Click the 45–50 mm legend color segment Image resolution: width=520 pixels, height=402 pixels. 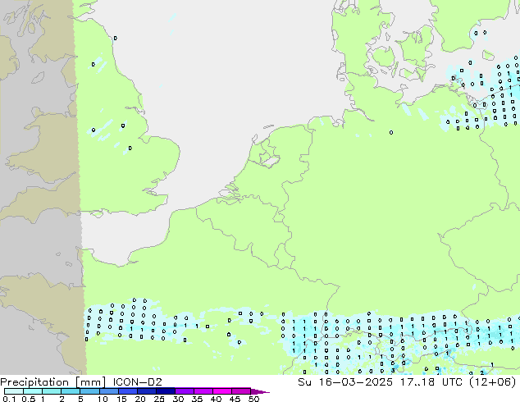(x=241, y=391)
